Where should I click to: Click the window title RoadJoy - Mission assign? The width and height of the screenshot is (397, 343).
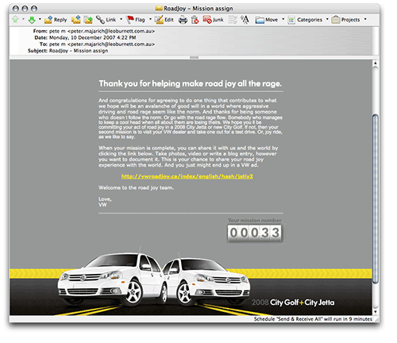point(198,9)
